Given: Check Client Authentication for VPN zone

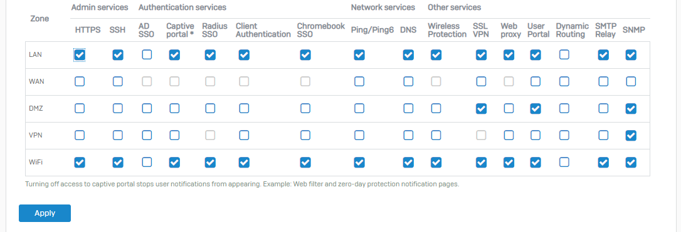Looking at the screenshot, I should pyautogui.click(x=244, y=135).
